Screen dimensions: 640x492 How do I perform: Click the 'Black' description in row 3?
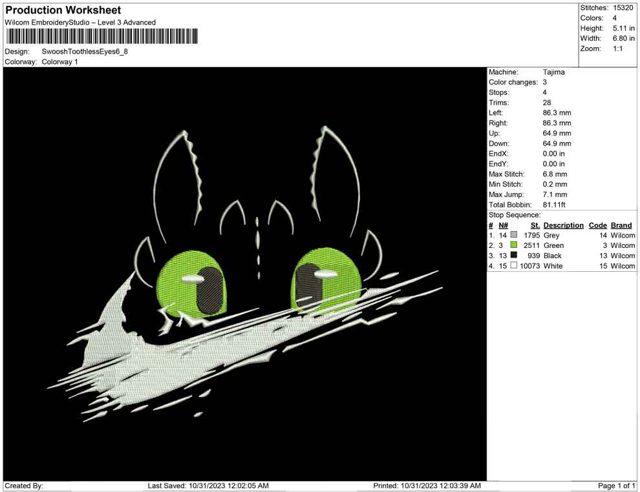(x=552, y=256)
